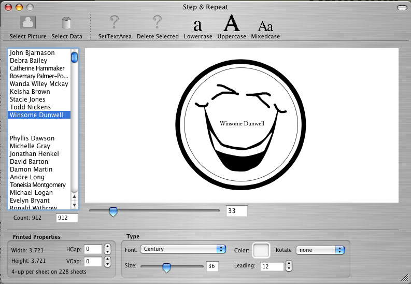
Task: Click the Count input field showing 912
Action: click(67, 218)
